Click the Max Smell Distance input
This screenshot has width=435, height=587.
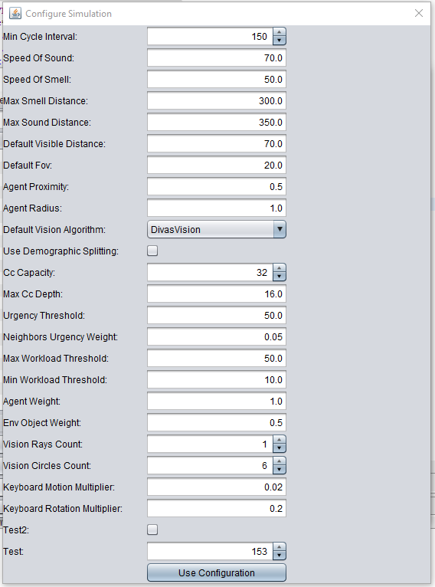click(217, 101)
